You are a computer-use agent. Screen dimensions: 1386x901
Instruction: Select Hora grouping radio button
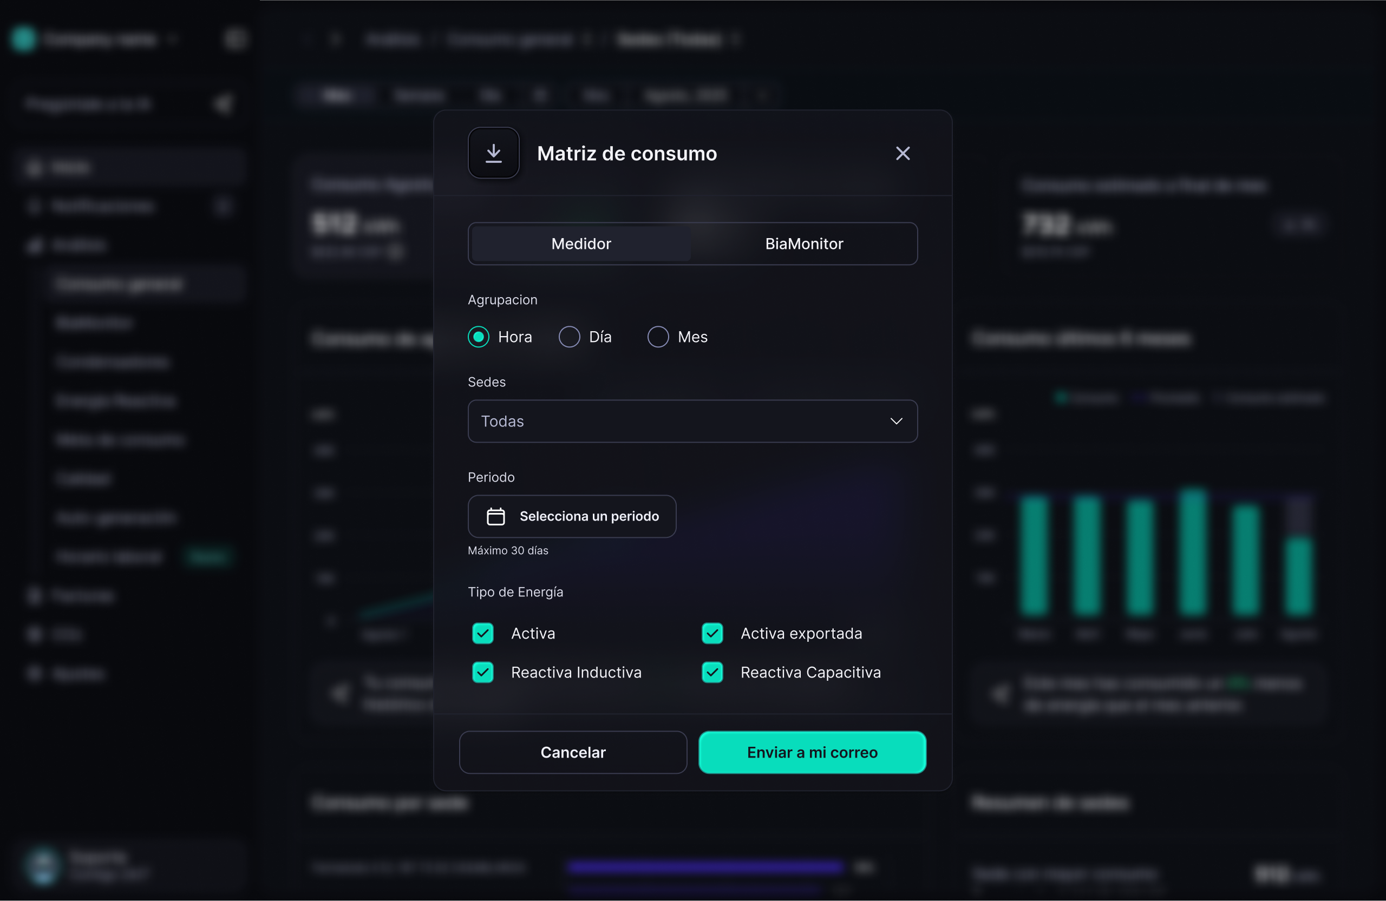tap(478, 337)
